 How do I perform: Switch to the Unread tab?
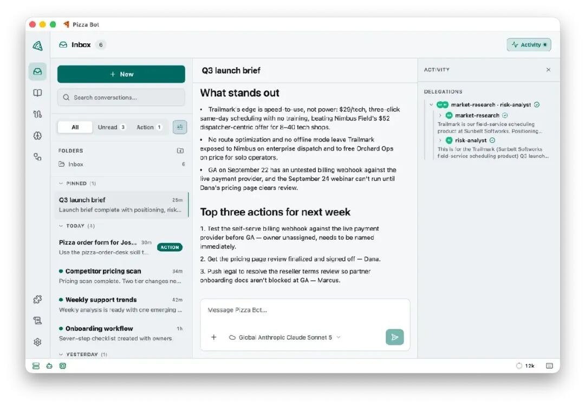(111, 127)
